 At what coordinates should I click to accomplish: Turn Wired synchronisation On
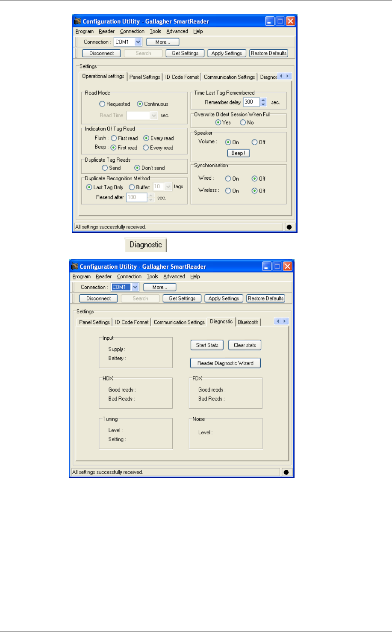click(228, 179)
